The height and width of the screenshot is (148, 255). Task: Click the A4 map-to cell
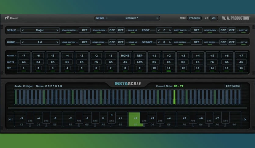(x=24, y=62)
